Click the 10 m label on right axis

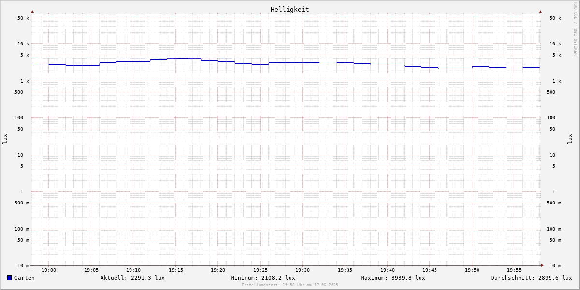click(555, 266)
